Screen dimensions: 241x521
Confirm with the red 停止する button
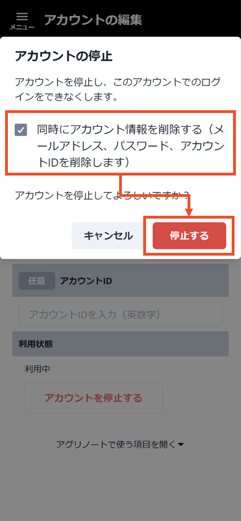(189, 236)
